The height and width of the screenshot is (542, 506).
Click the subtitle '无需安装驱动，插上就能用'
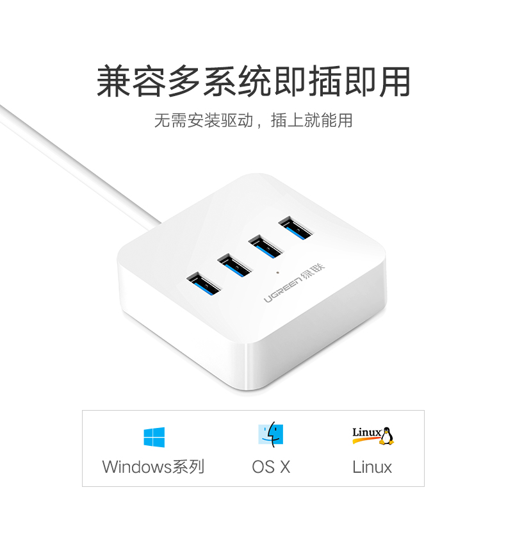(254, 120)
